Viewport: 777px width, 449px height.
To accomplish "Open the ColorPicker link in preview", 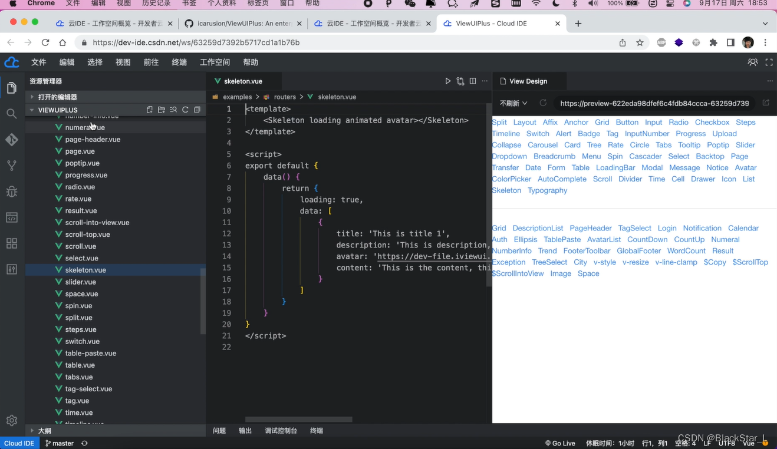I will [512, 179].
